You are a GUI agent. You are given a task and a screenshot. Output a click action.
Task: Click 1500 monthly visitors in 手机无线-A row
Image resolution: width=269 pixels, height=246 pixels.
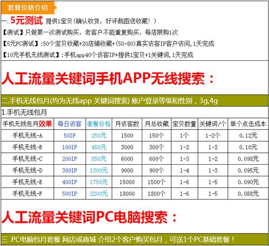pyautogui.click(x=127, y=136)
